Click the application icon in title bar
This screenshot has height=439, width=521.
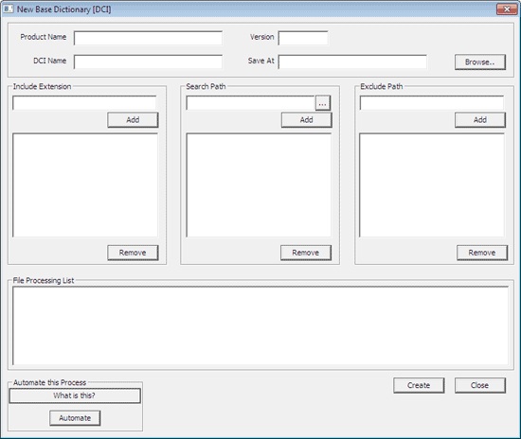(8, 9)
